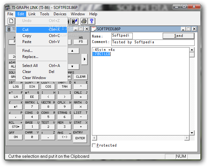208x167 pixels.
Task: Click the F5 calculator key
Action: pos(81,42)
